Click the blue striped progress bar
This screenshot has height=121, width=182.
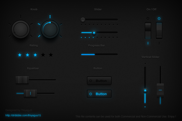tap(88, 55)
